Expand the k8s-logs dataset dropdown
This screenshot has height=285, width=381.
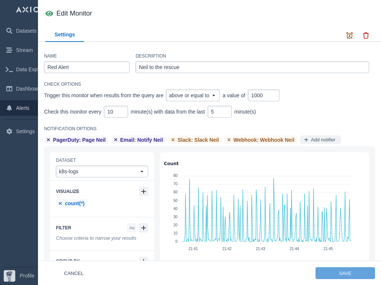coord(102,171)
